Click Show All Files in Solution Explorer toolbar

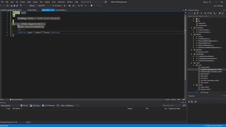(x=211, y=13)
